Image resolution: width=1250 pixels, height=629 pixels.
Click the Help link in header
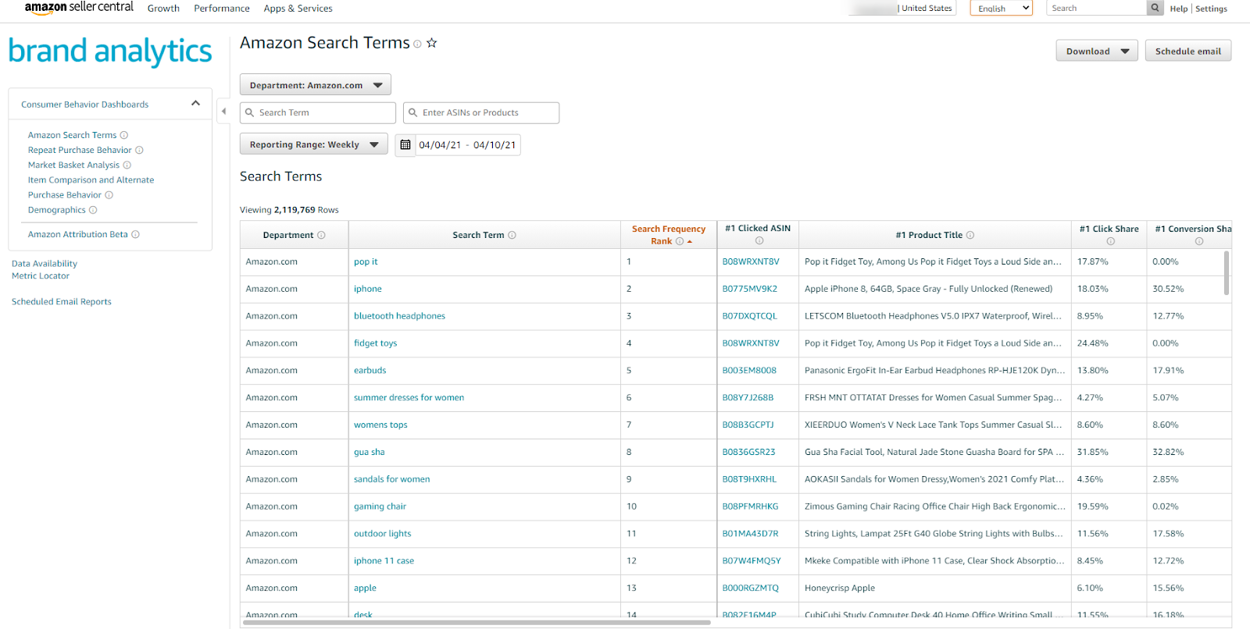[x=1178, y=9]
